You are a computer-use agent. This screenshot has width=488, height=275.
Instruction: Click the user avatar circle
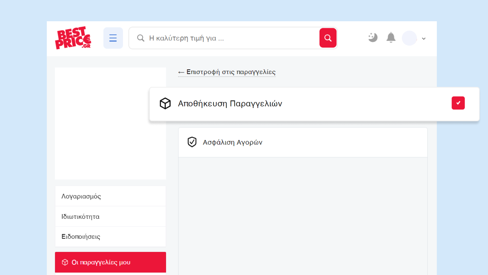[409, 38]
